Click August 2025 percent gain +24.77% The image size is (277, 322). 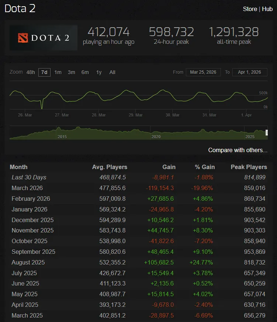[x=201, y=262]
